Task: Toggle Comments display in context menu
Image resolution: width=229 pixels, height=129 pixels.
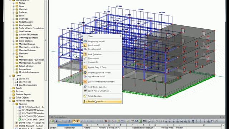Action: (103, 62)
